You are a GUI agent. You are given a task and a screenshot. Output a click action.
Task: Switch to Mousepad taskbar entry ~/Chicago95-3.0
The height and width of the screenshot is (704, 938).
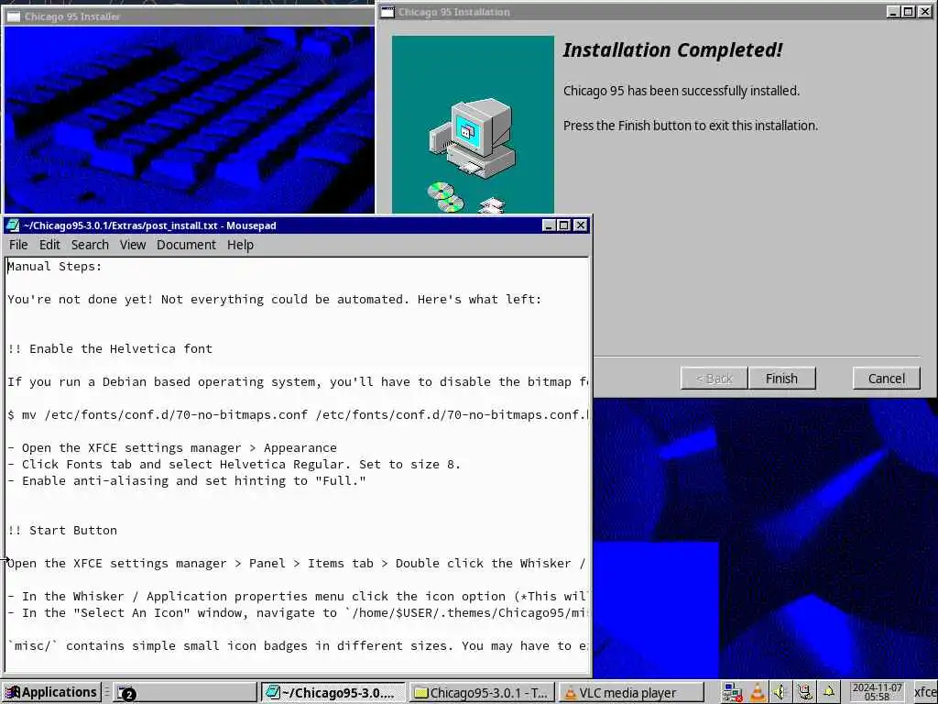tap(333, 693)
